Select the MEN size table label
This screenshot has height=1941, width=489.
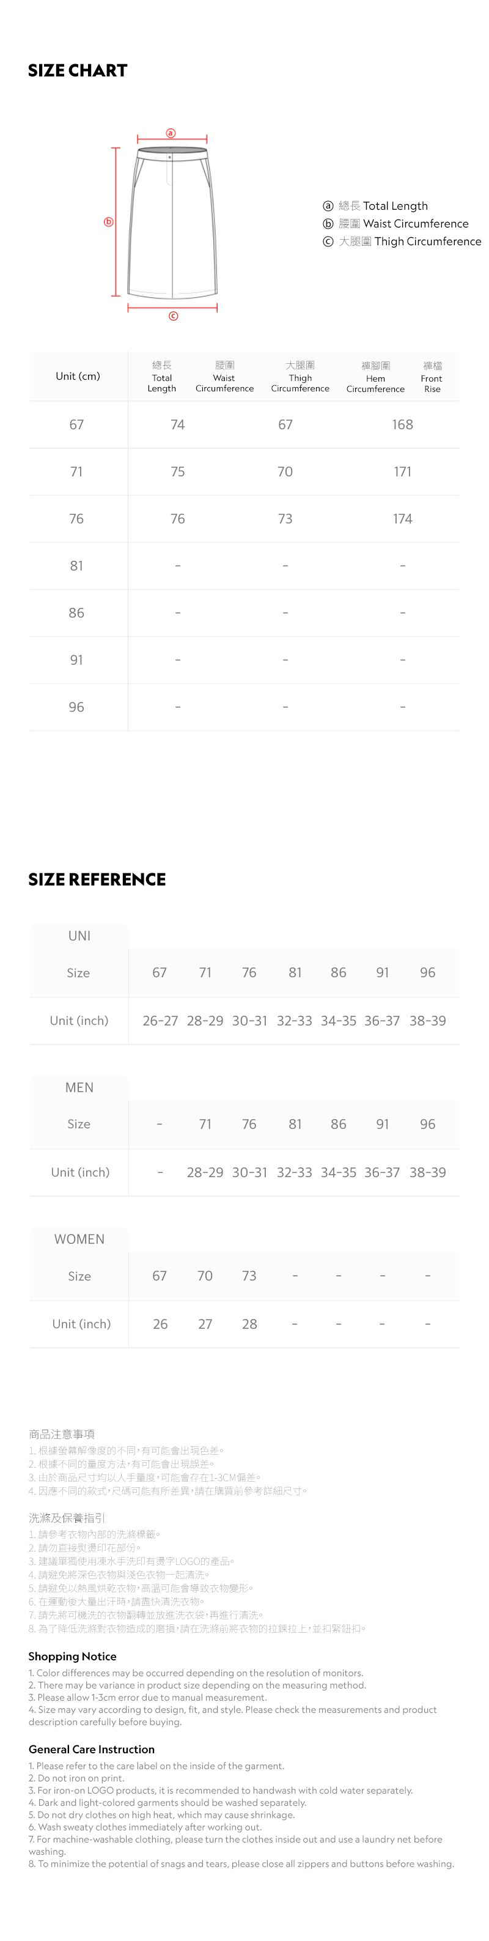pos(79,1087)
